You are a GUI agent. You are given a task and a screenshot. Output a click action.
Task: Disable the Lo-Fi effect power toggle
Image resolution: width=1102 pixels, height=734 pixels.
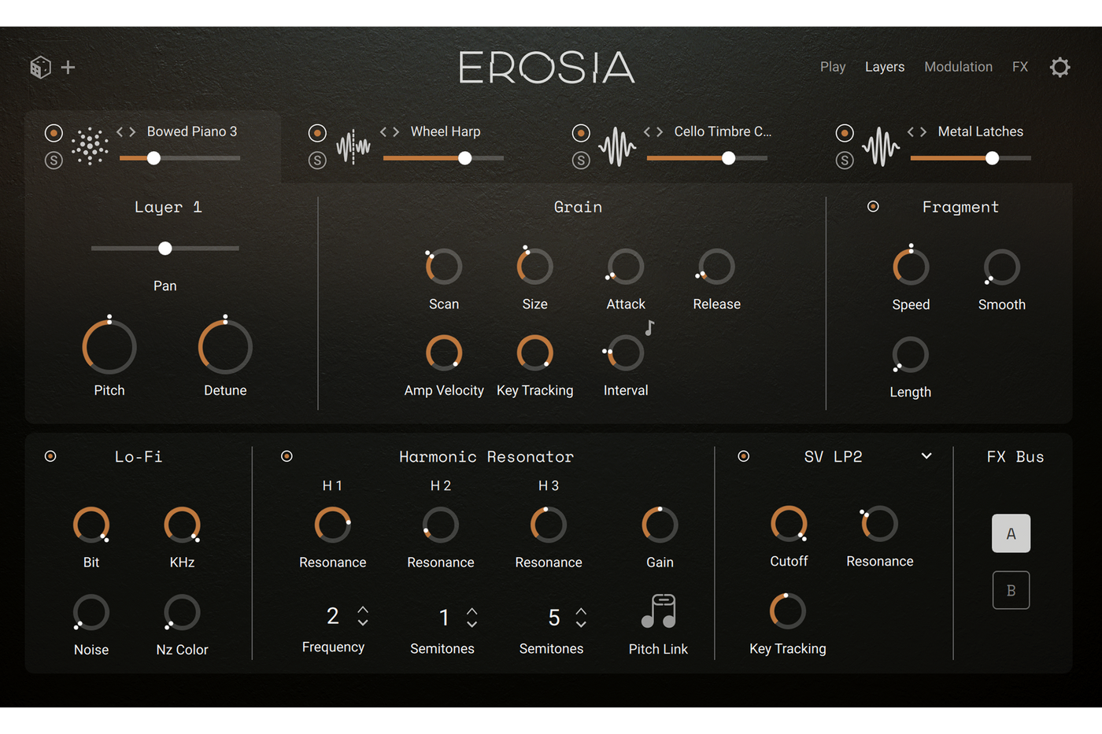50,456
